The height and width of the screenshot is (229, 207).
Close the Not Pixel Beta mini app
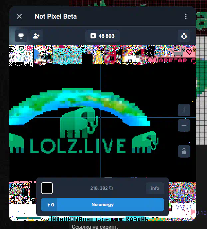tap(19, 16)
